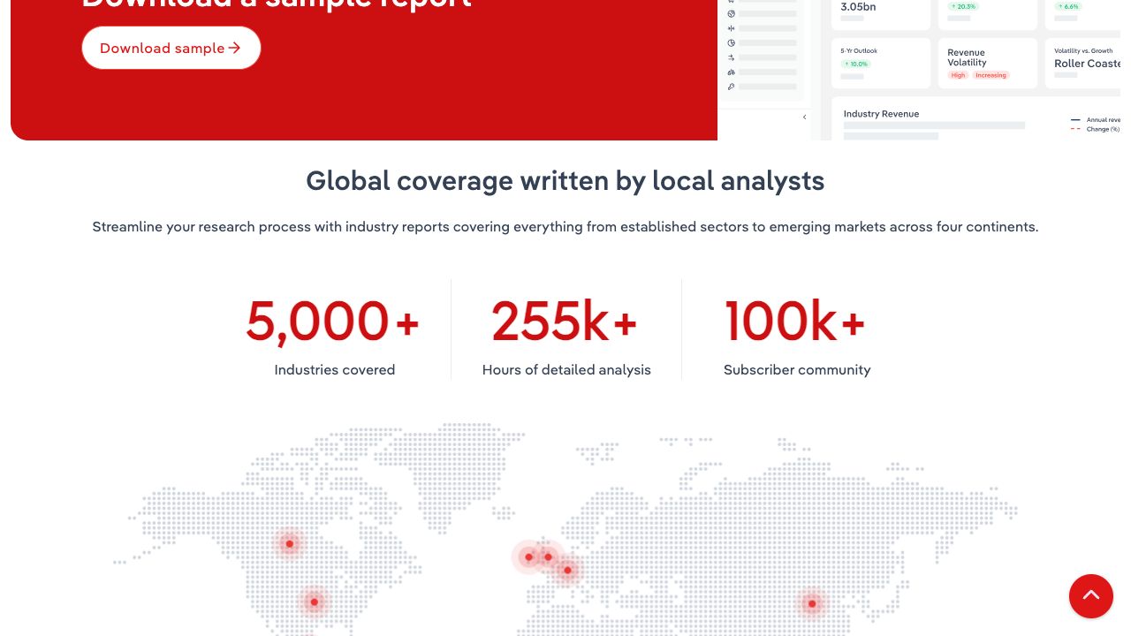Screen dimensions: 1131x636
Task: Click the Download sample button
Action: (171, 48)
